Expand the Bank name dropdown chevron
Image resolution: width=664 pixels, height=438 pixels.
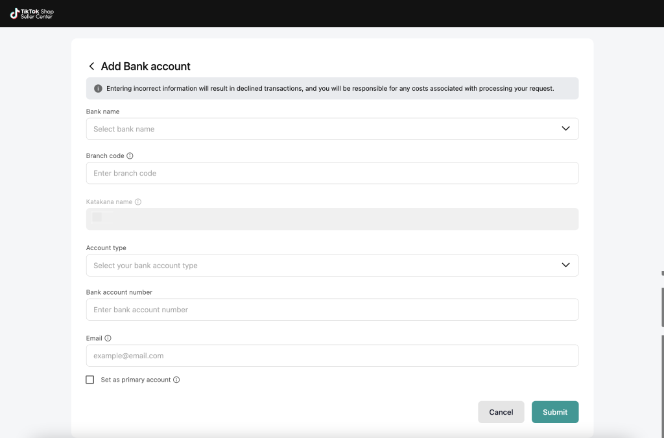point(565,129)
